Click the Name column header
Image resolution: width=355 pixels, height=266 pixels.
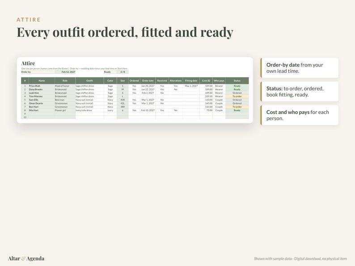pos(42,81)
